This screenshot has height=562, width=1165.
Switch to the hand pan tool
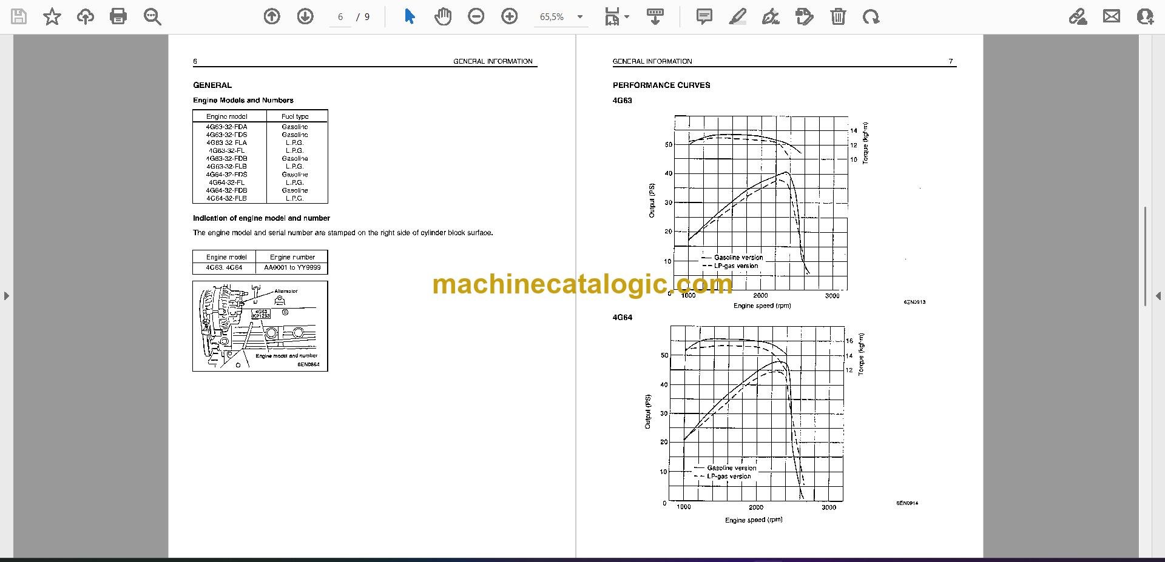[443, 17]
